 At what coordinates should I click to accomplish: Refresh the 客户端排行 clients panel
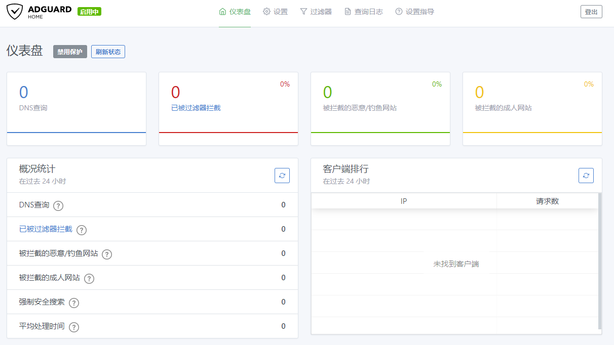point(586,176)
